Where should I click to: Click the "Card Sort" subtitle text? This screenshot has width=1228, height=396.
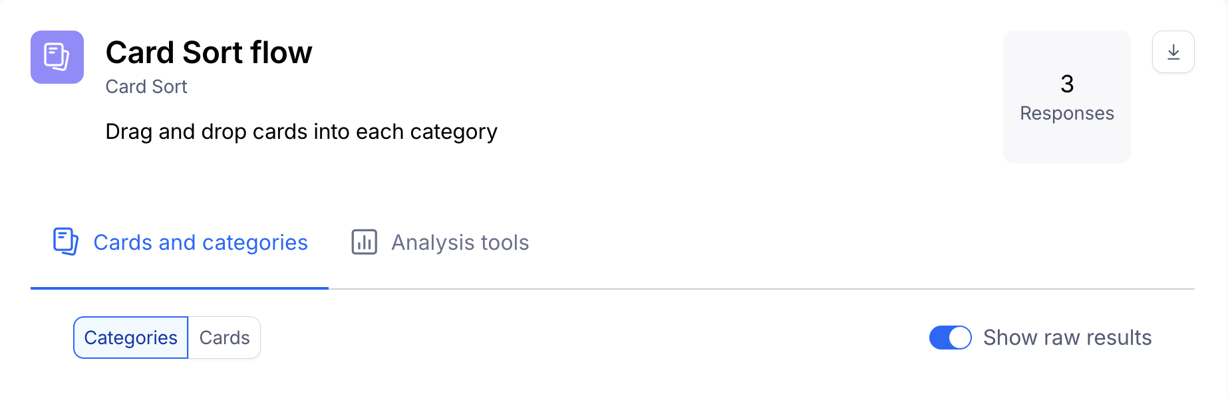pyautogui.click(x=146, y=87)
